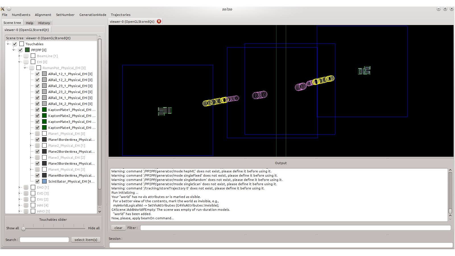Open the GenerationMode menu
This screenshot has width=455, height=256.
point(93,15)
